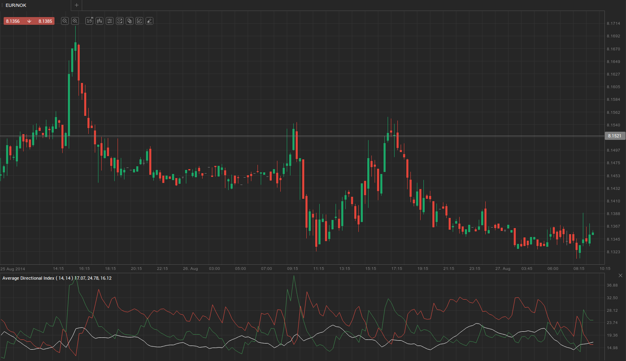The image size is (626, 361).
Task: Click the 8.1521 price marker on axis
Action: 614,136
